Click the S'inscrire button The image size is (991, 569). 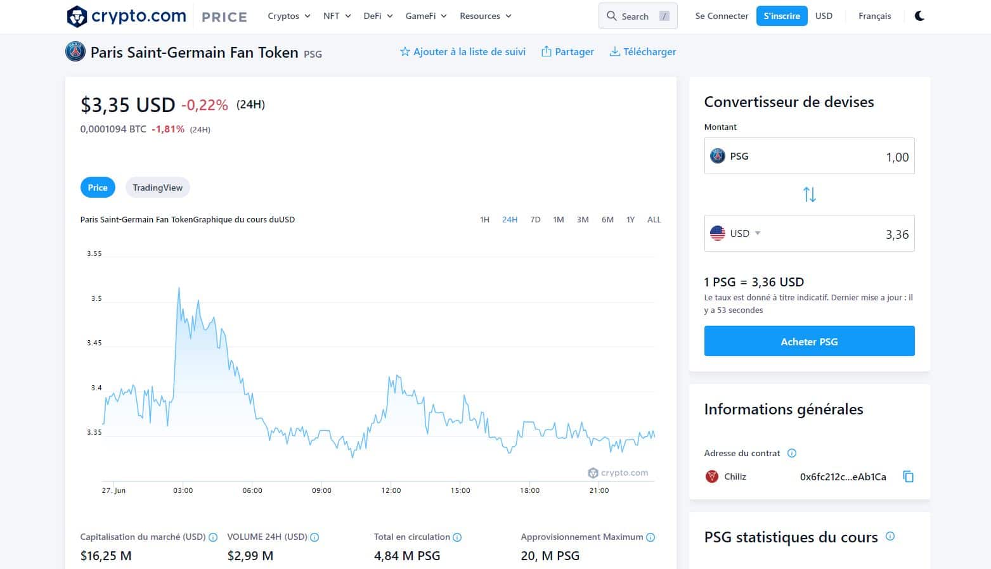[x=782, y=16]
